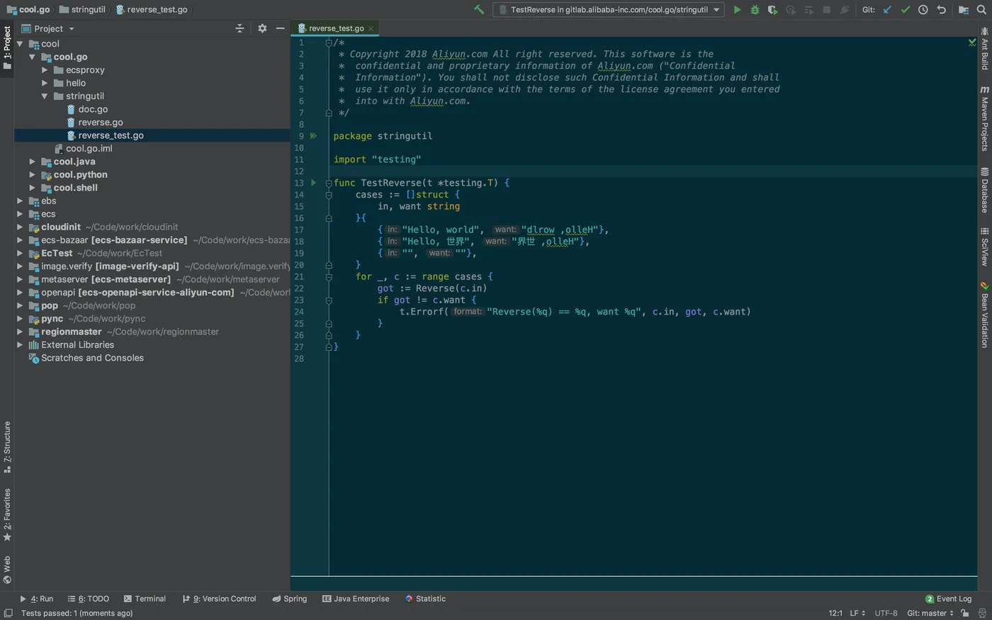Open Scratches and Consoles
The width and height of the screenshot is (992, 620).
pyautogui.click(x=92, y=358)
